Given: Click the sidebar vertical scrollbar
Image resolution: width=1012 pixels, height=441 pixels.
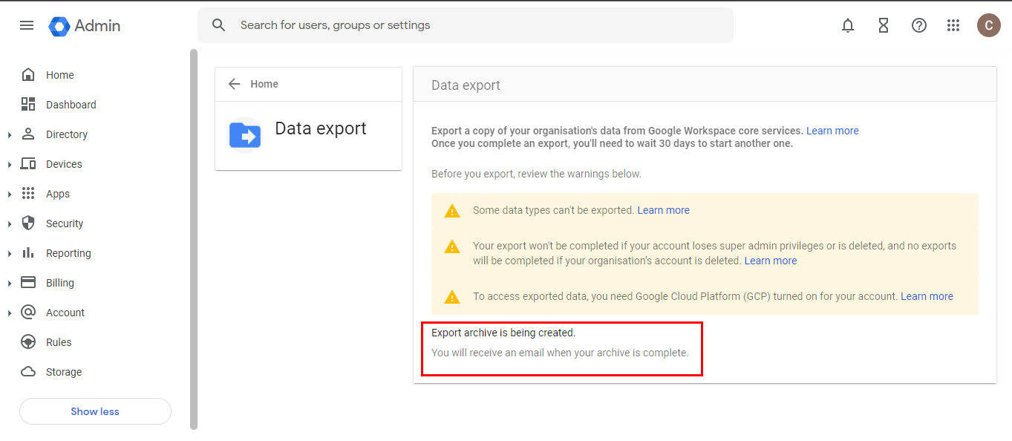Looking at the screenshot, I should pos(194,238).
